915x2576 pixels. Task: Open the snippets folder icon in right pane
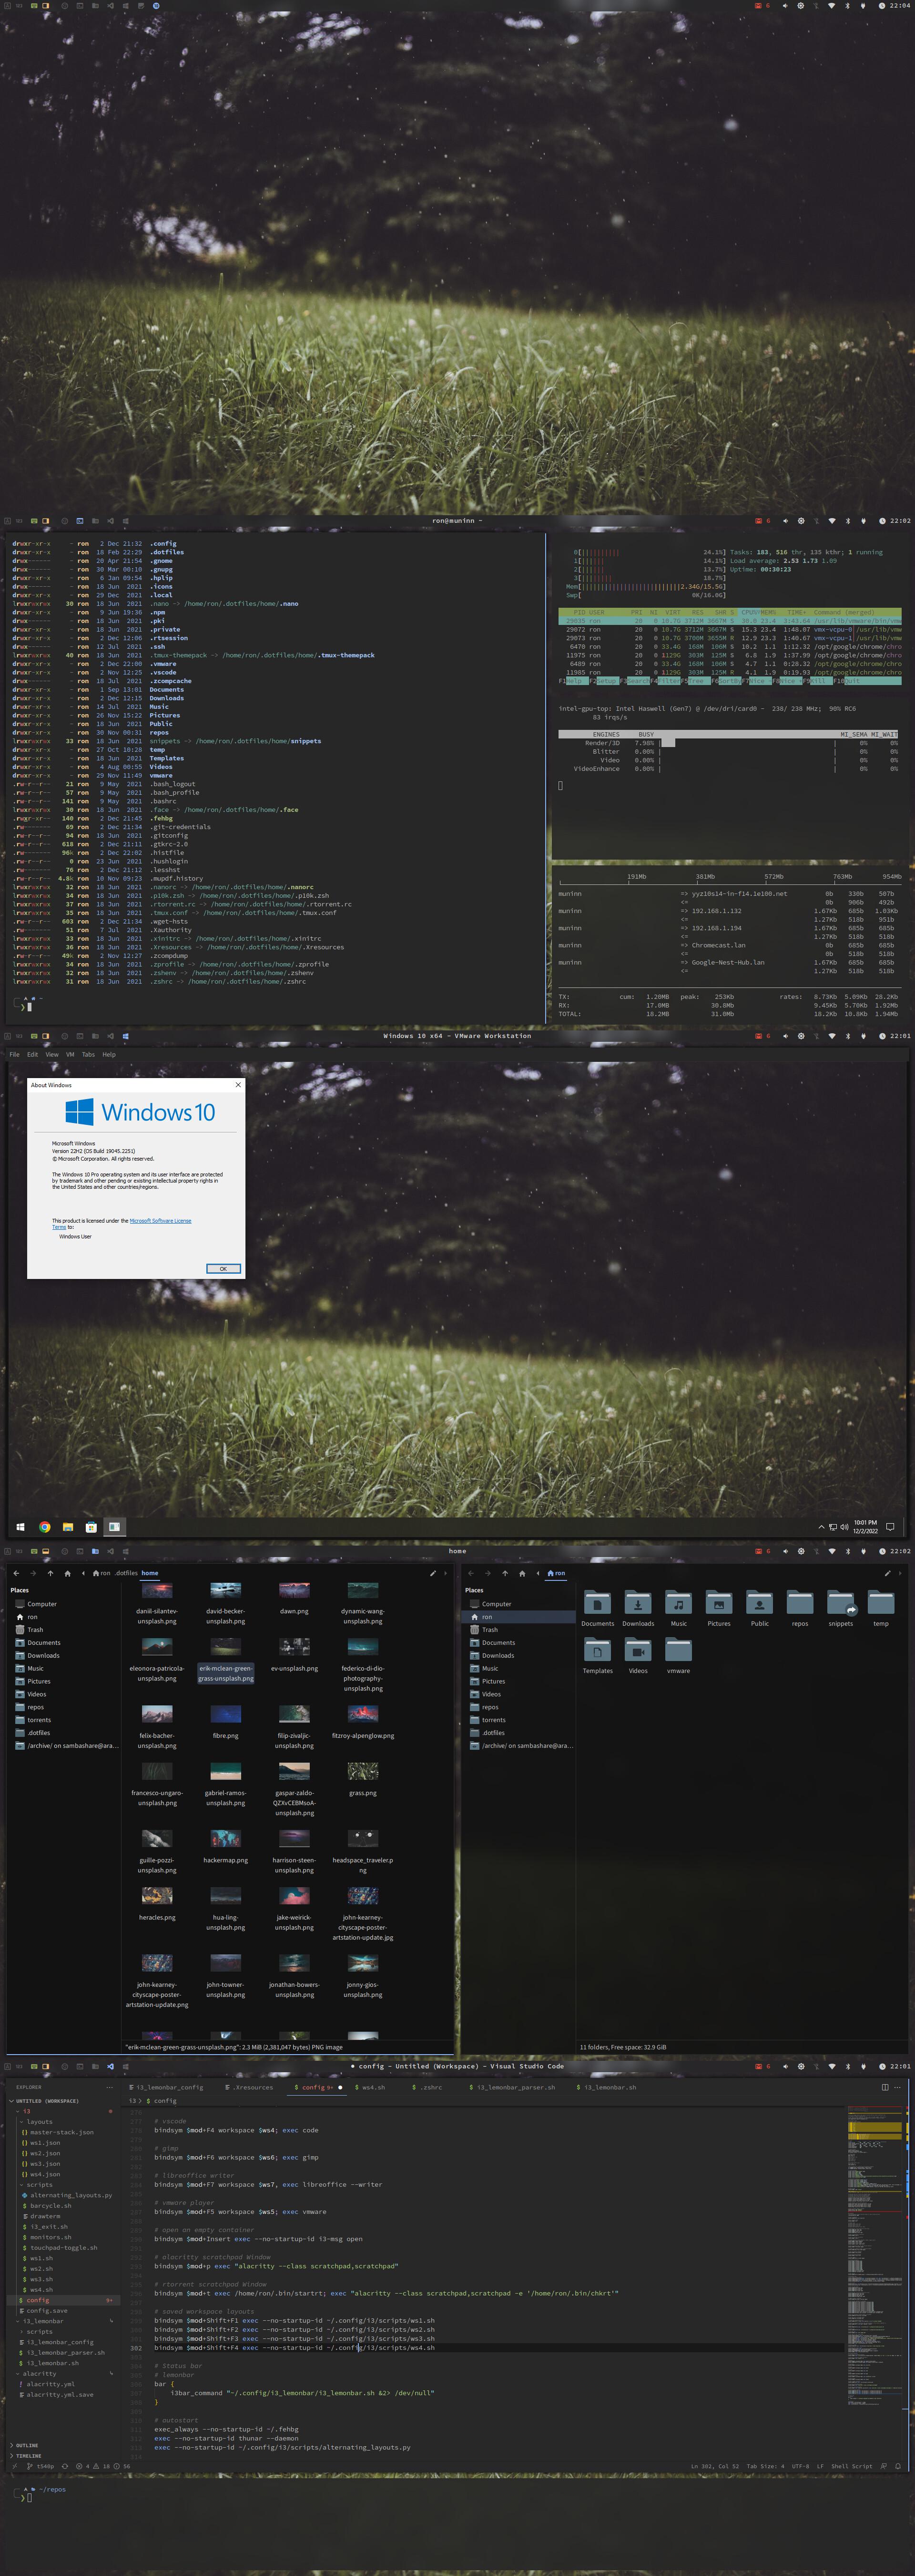[x=841, y=1603]
